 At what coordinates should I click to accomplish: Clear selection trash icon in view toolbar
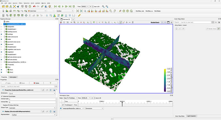click(x=133, y=22)
